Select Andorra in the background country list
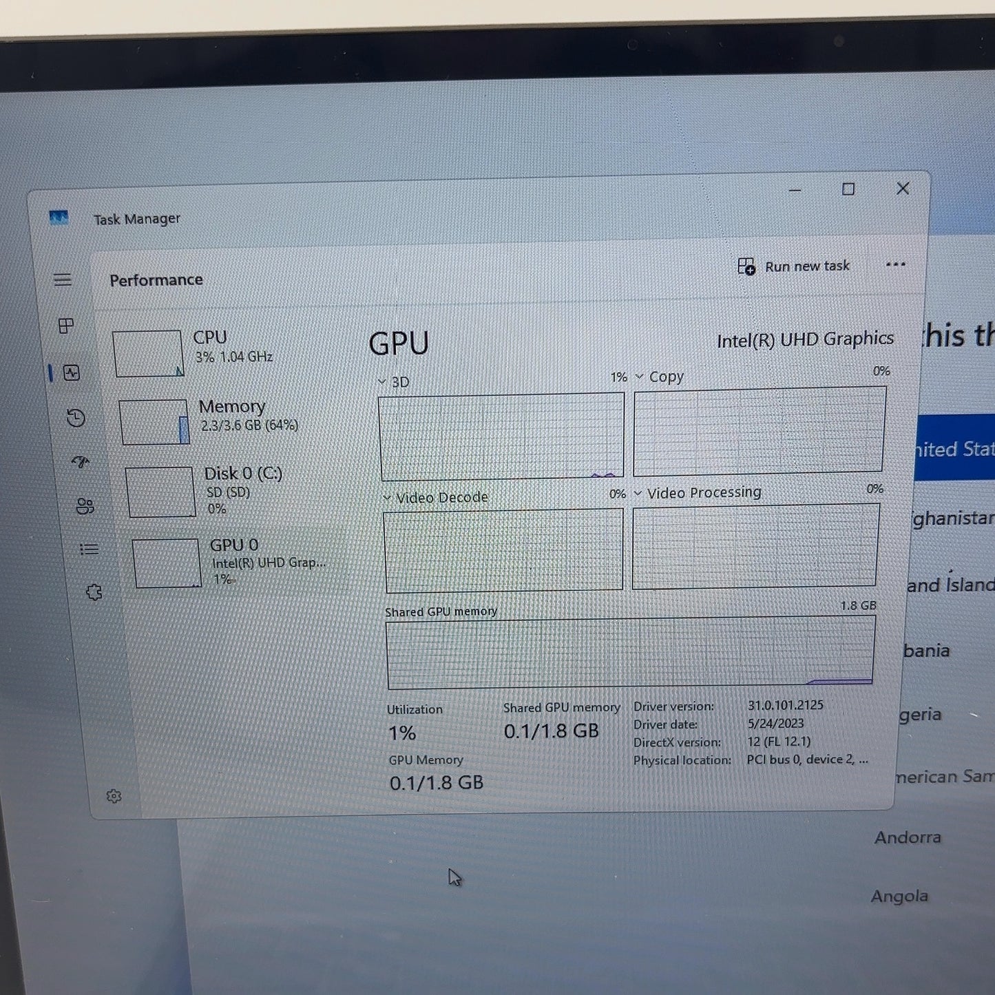The width and height of the screenshot is (995, 995). (x=908, y=837)
